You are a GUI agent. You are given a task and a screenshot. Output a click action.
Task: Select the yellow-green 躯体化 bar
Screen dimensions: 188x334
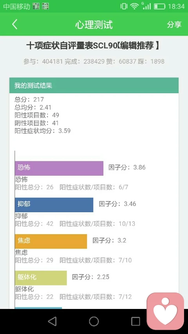(41, 278)
